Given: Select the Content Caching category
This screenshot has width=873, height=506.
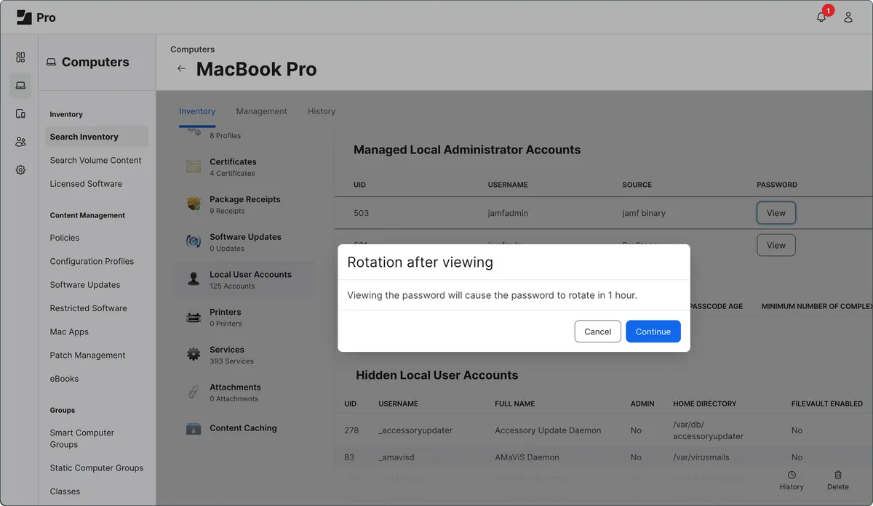Looking at the screenshot, I should pos(243,428).
